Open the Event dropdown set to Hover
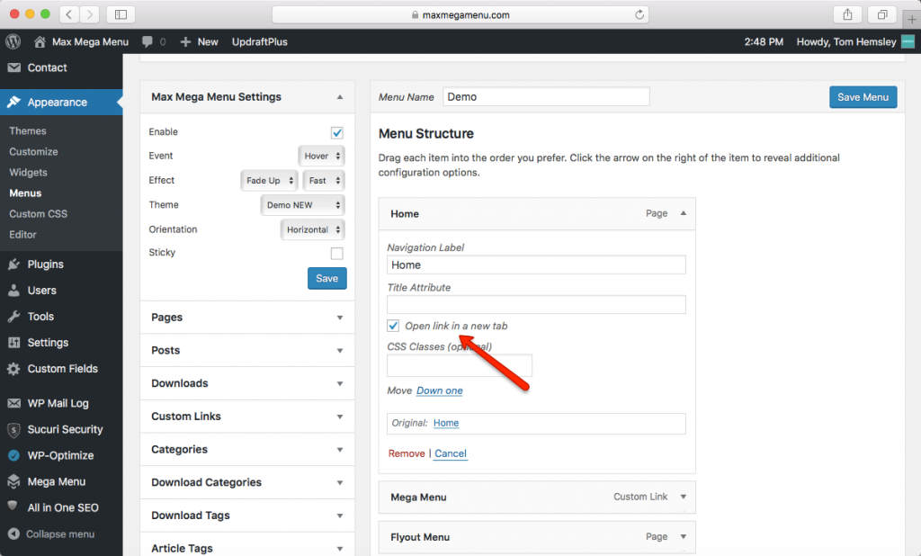The width and height of the screenshot is (921, 556). [x=321, y=155]
